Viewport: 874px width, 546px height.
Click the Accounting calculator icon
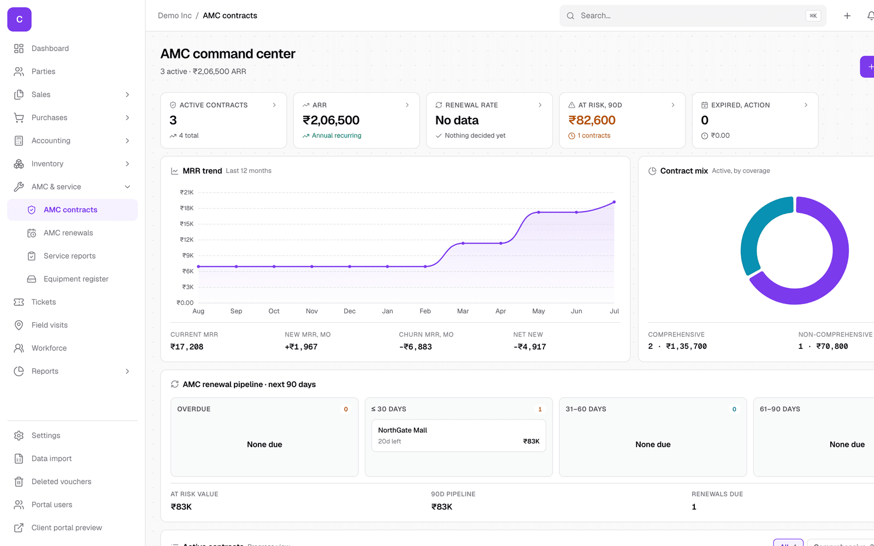[x=19, y=141]
